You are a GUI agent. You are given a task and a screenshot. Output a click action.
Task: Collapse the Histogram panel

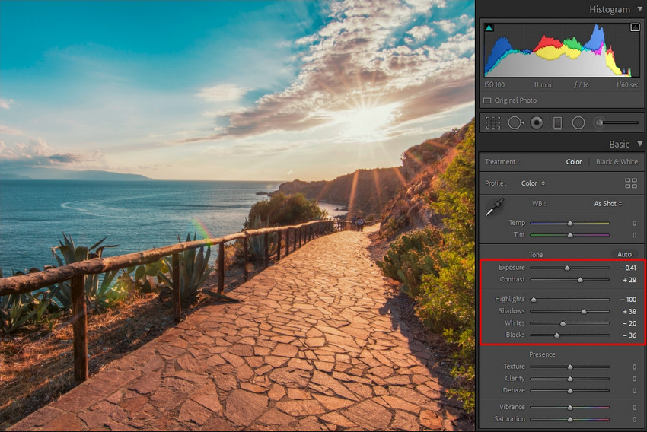pyautogui.click(x=639, y=9)
